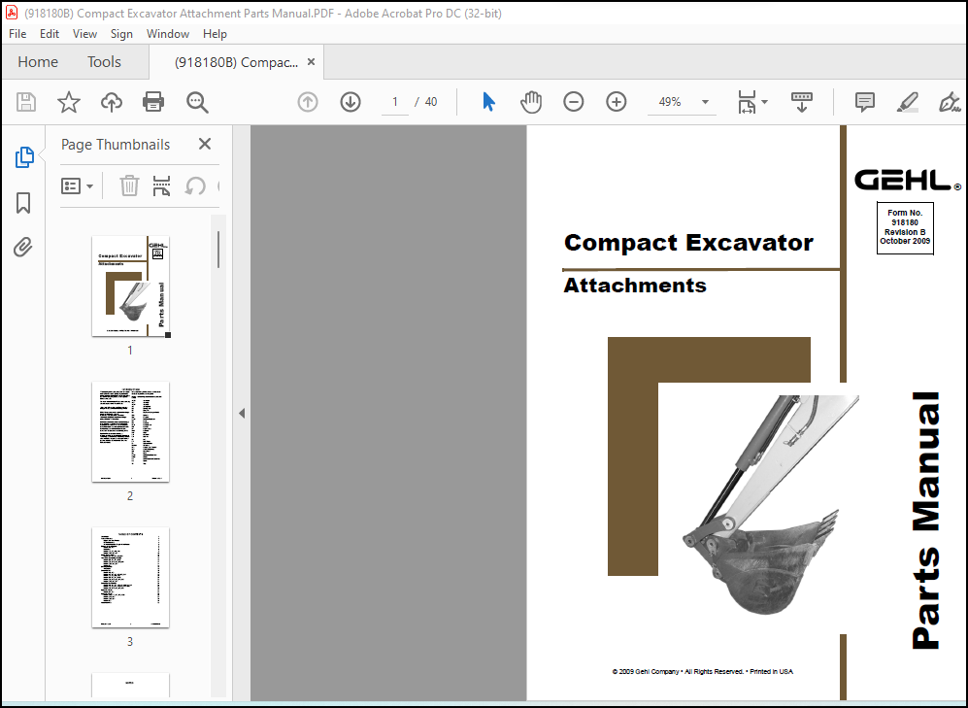Click the delete pages trash icon
The image size is (968, 708).
click(129, 185)
